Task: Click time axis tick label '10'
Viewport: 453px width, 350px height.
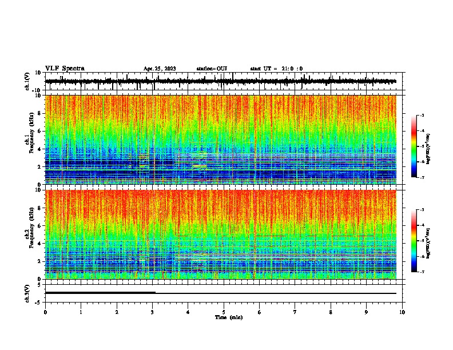Action: tap(402, 312)
